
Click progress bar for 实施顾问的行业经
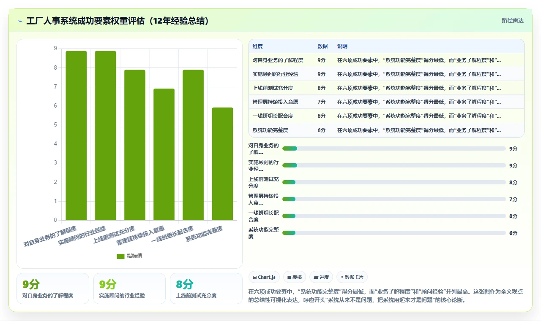(x=394, y=165)
